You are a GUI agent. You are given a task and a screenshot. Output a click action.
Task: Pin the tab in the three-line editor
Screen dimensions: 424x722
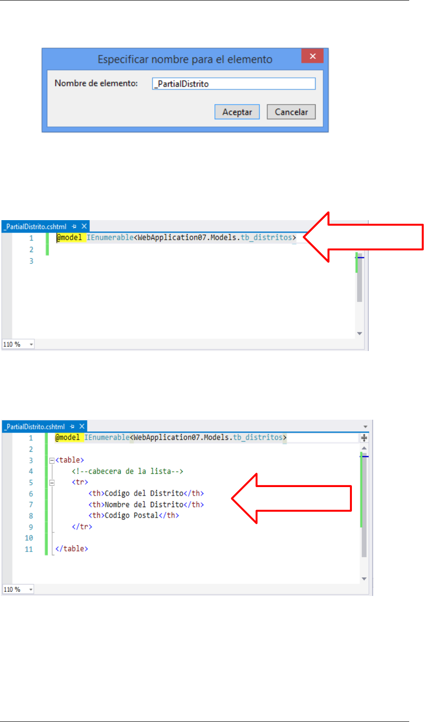[x=74, y=226]
